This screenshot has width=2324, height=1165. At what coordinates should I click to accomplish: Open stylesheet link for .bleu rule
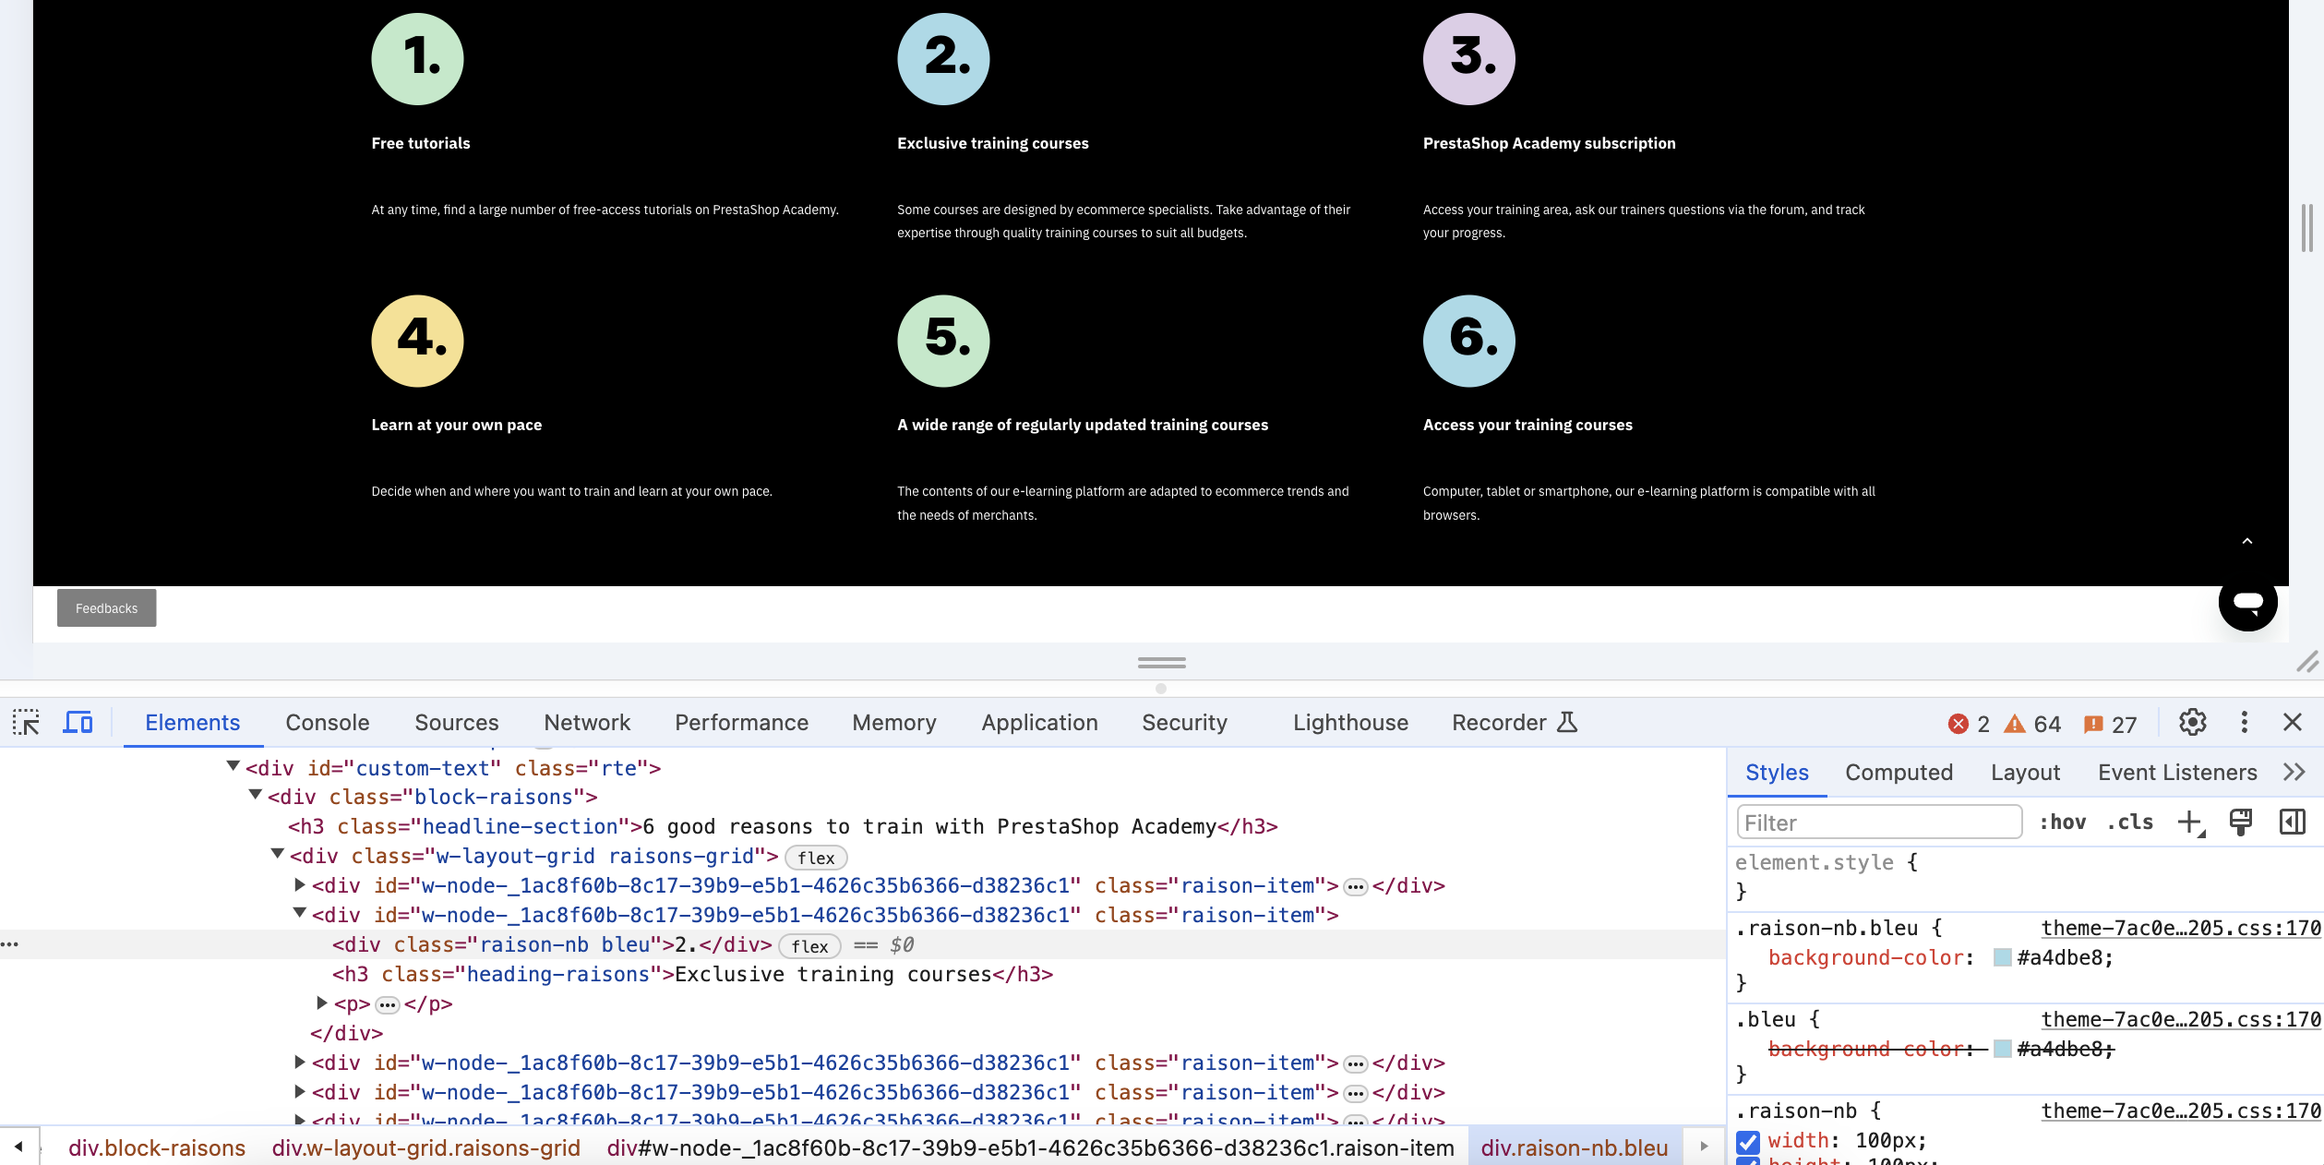(x=2180, y=1019)
